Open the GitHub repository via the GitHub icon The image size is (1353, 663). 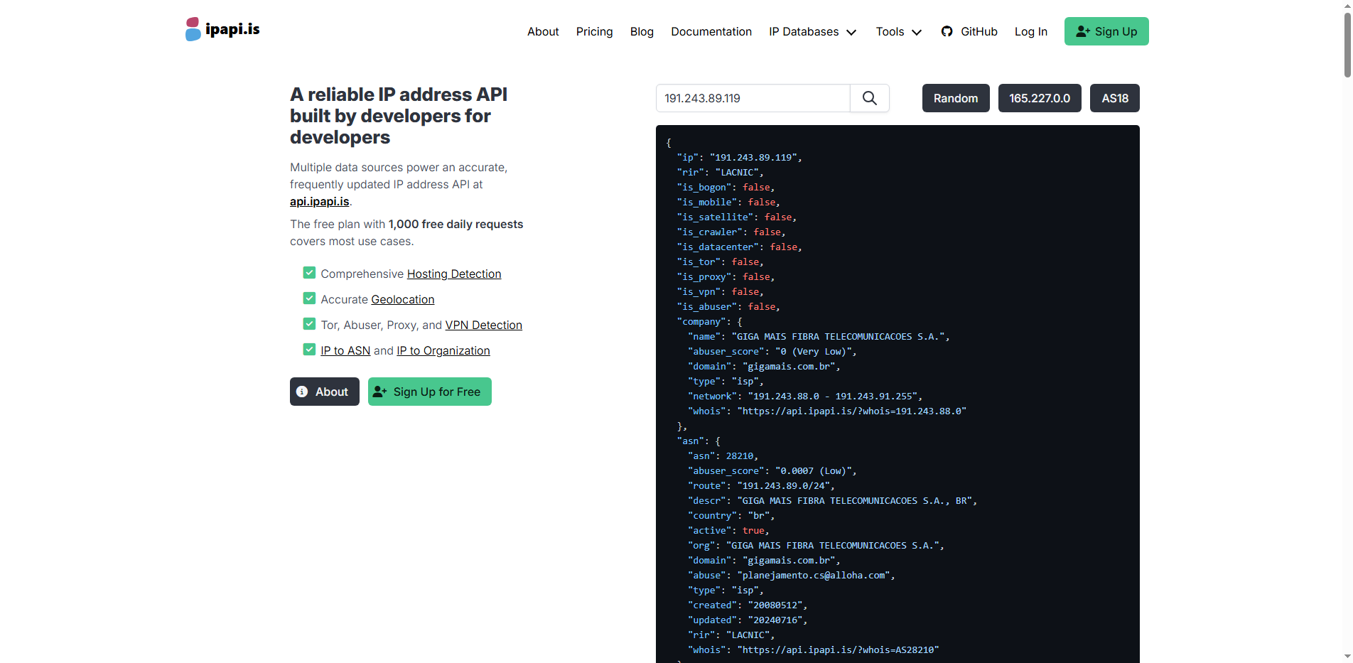(x=947, y=31)
